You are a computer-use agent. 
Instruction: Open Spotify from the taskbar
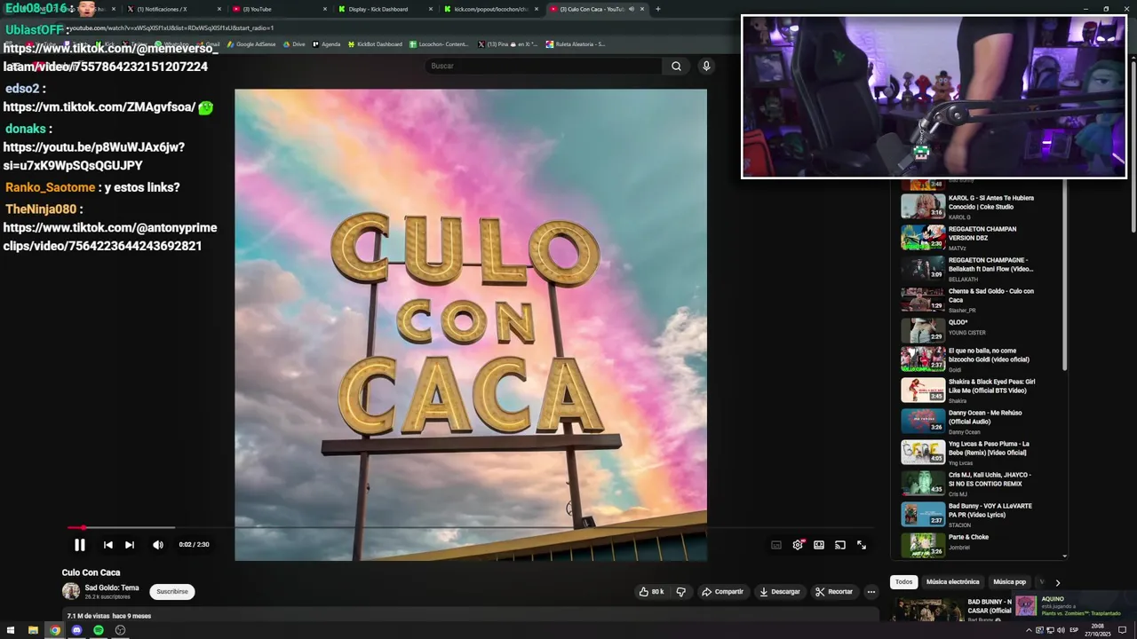click(99, 630)
